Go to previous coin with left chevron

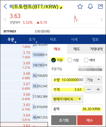(x=5, y=19)
